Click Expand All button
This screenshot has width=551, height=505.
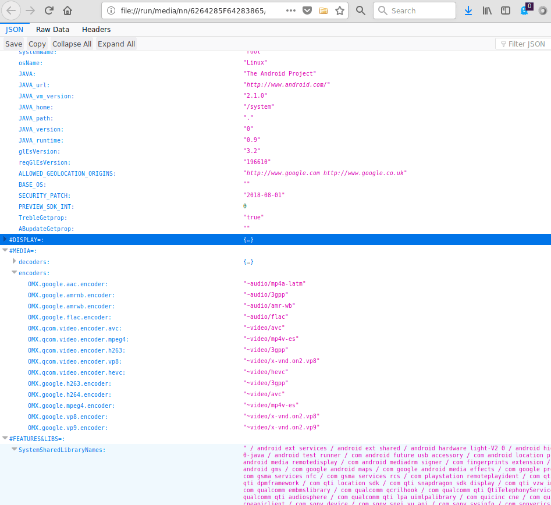116,44
